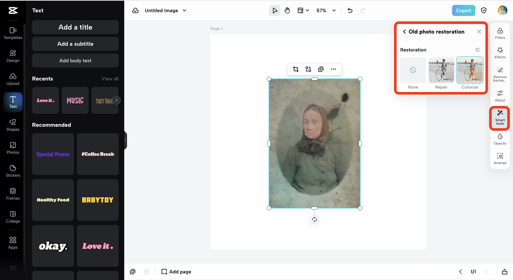The height and width of the screenshot is (280, 513).
Task: Open the Remove background tool
Action: [500, 74]
